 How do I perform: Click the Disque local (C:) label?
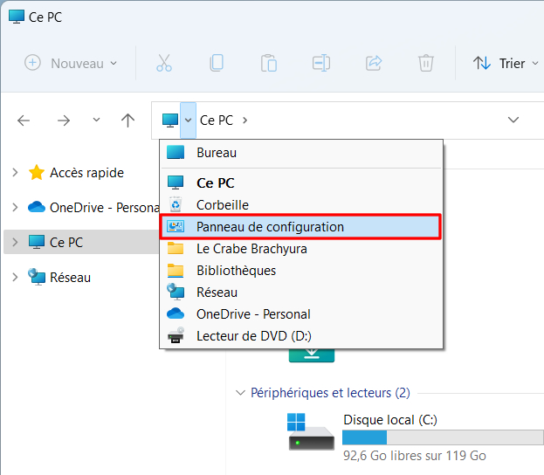[390, 420]
